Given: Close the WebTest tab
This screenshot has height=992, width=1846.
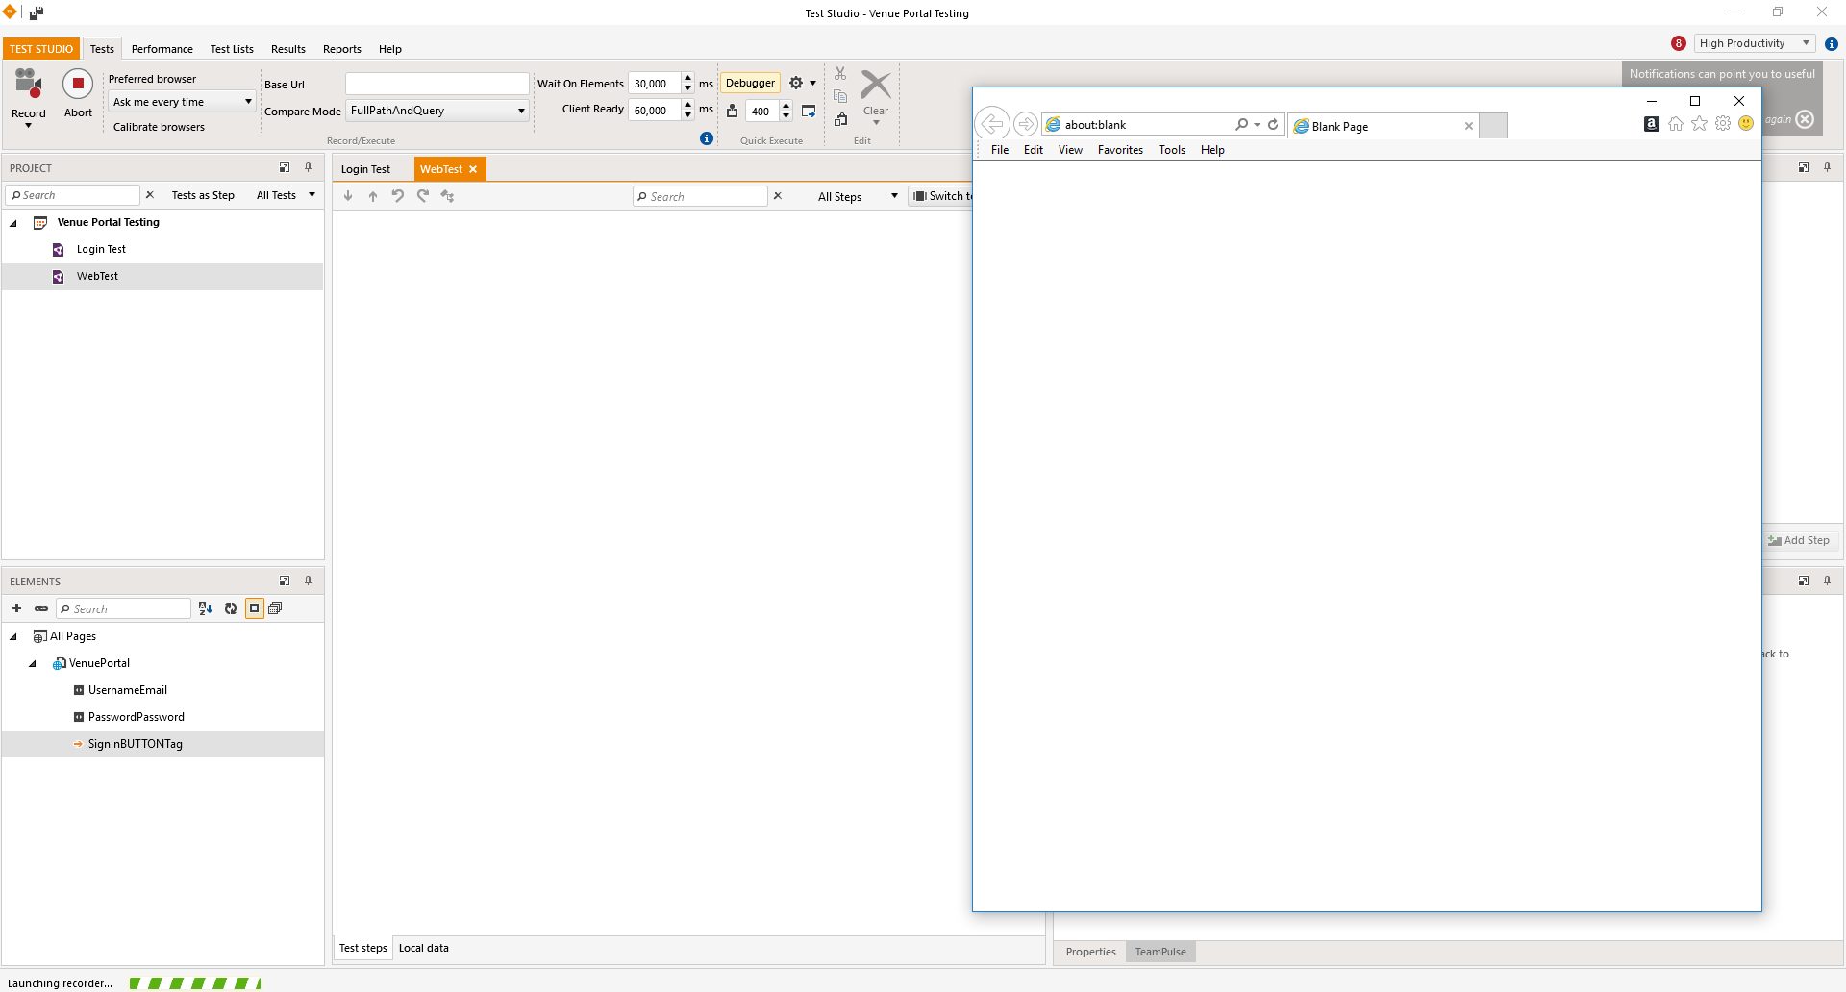Looking at the screenshot, I should point(473,169).
